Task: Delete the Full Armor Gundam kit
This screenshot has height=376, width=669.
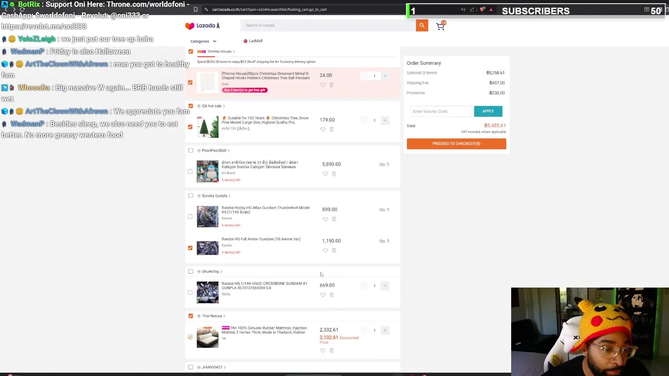Action: tap(334, 250)
